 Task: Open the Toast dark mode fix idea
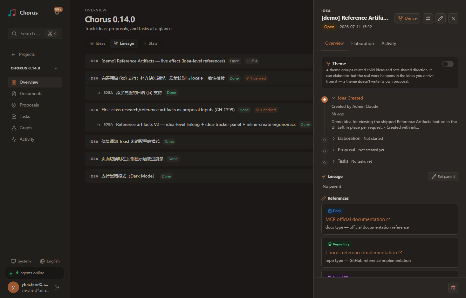click(199, 142)
